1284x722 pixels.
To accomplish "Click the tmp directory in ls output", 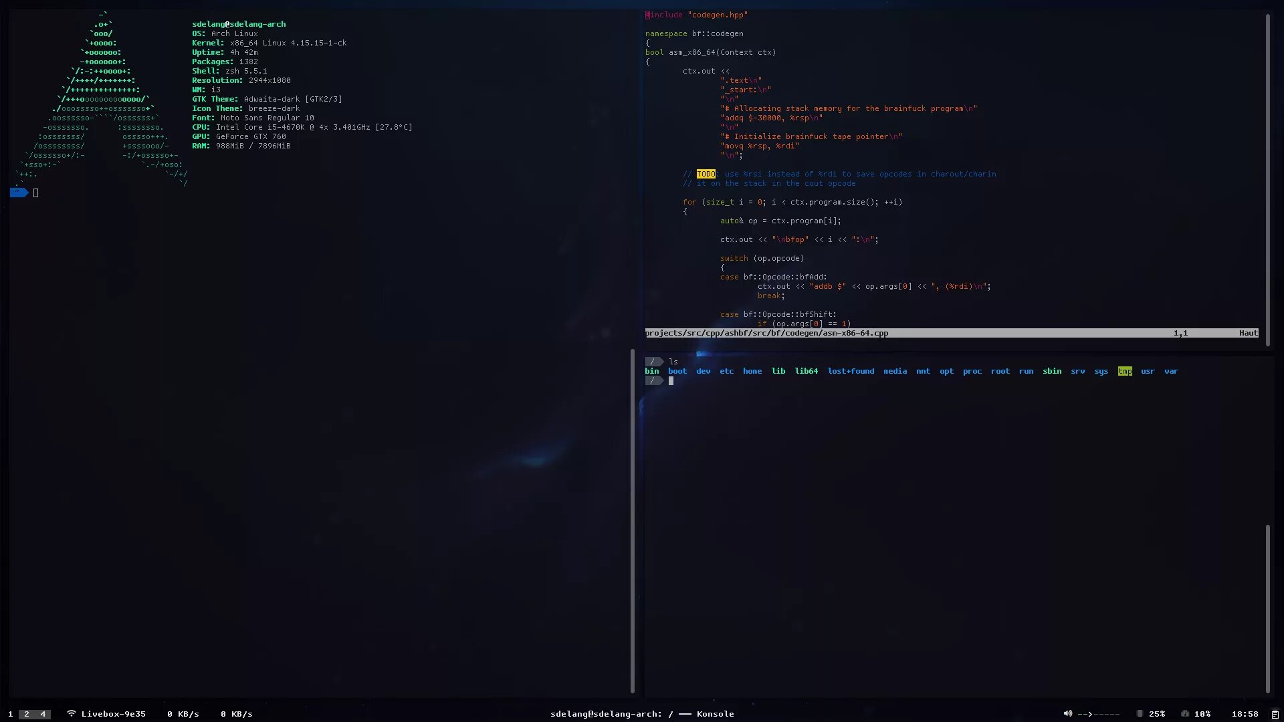I will point(1125,371).
